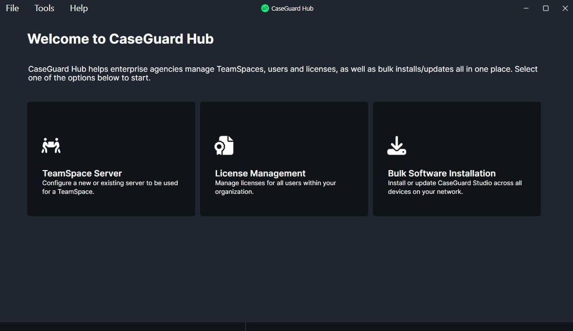Click the CaseGuard Hub title bar text

292,8
